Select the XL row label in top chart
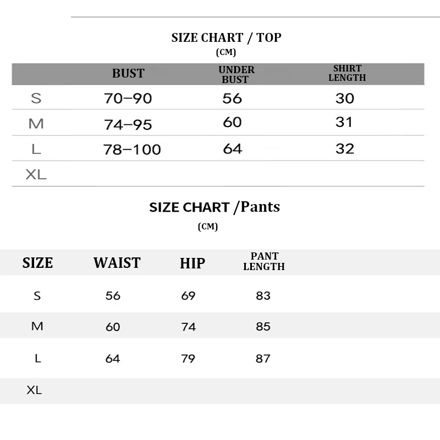The height and width of the screenshot is (440, 440). (x=36, y=175)
